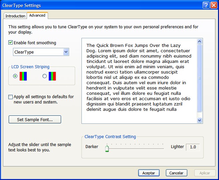
Task: Toggle Enable font smoothing checkbox
Action: coord(10,43)
